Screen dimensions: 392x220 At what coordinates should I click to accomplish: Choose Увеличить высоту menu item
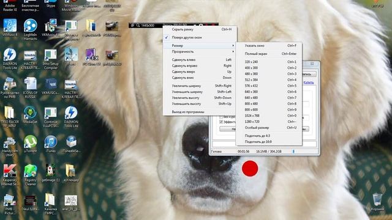click(x=199, y=98)
